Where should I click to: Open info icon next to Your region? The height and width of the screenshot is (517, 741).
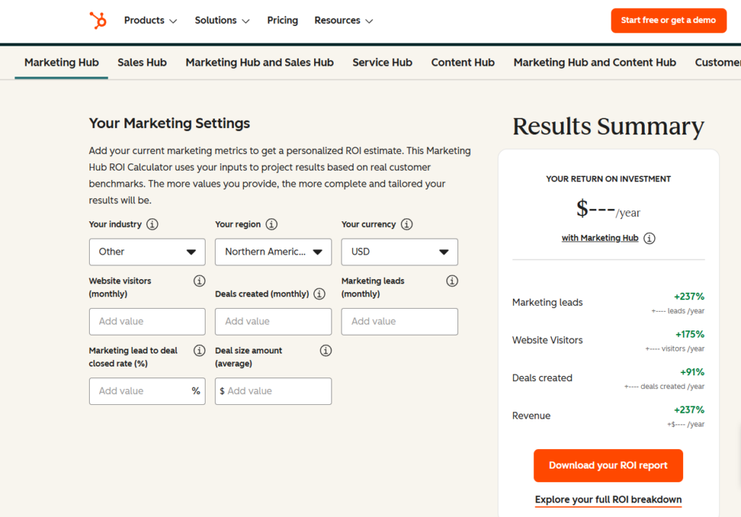point(271,224)
